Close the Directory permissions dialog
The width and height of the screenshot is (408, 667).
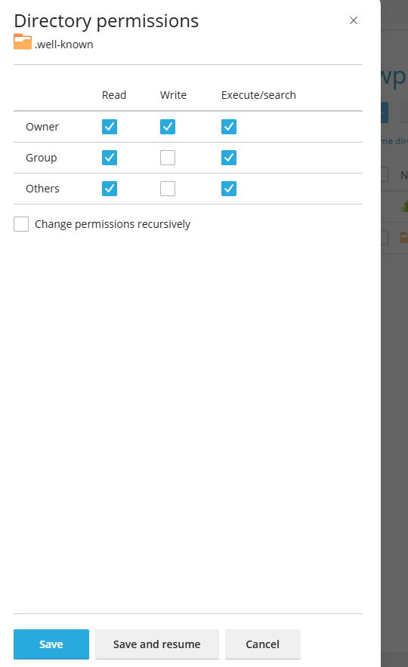[354, 20]
